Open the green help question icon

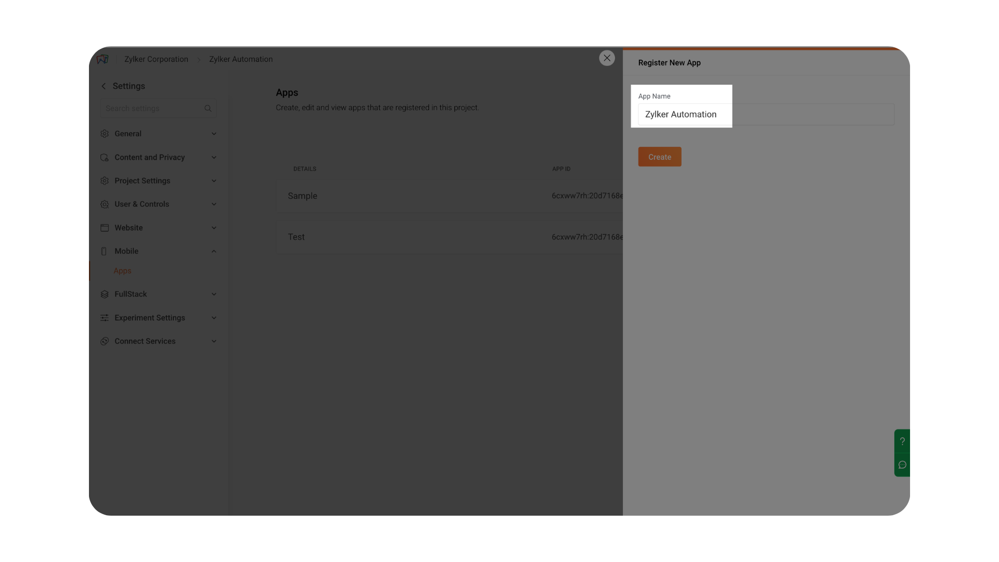902,441
